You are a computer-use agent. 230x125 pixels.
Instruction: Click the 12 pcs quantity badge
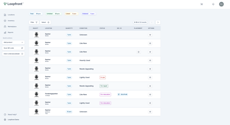coord(69,112)
